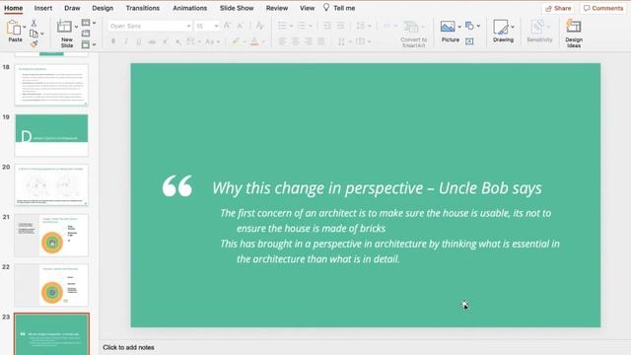
Task: Open the slide Layout options
Action: pyautogui.click(x=86, y=23)
